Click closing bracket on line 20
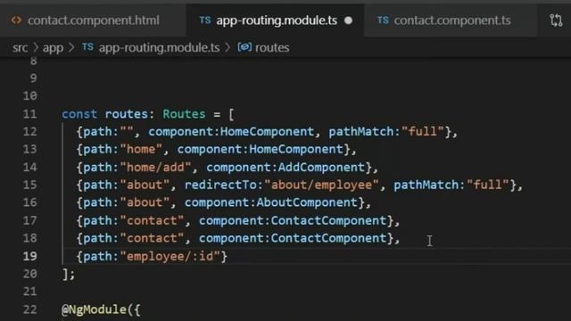The height and width of the screenshot is (321, 571). click(65, 274)
